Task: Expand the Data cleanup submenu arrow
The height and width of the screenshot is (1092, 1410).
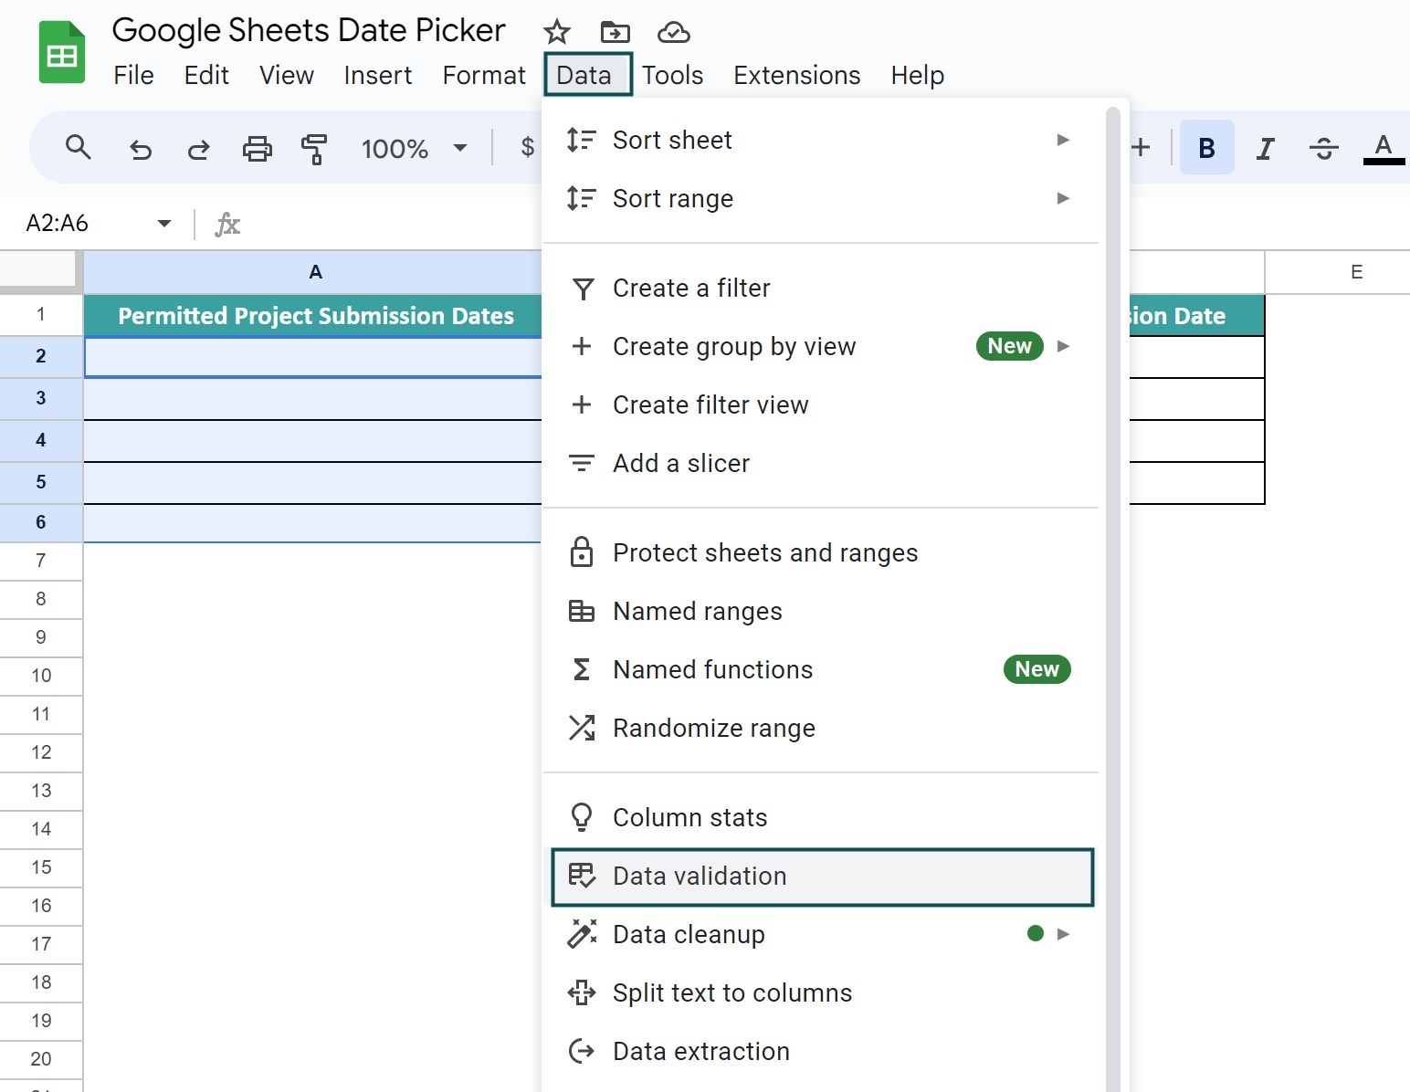Action: tap(1063, 934)
